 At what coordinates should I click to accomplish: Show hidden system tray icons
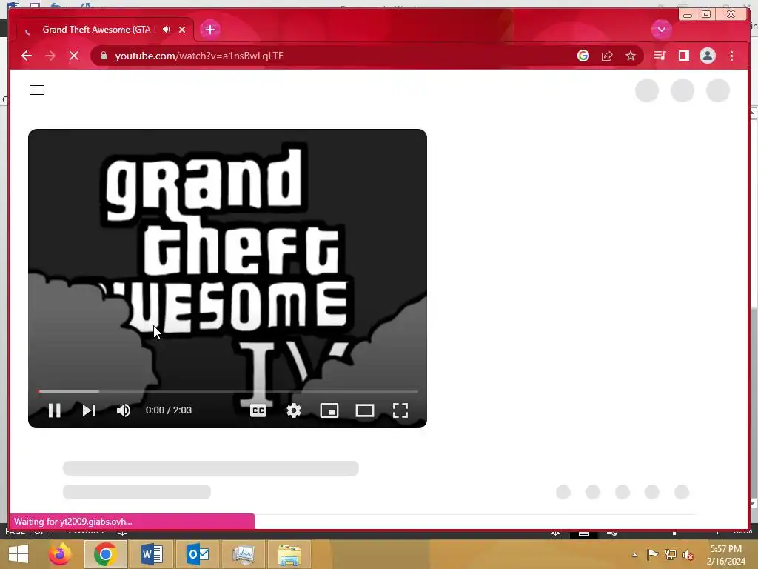(x=634, y=555)
